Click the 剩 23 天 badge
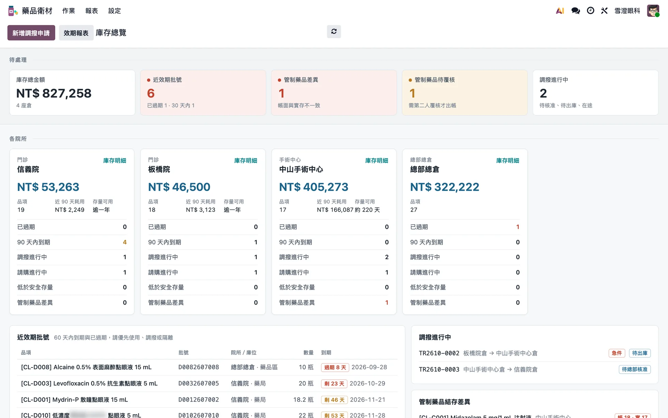The width and height of the screenshot is (668, 418). [x=334, y=384]
